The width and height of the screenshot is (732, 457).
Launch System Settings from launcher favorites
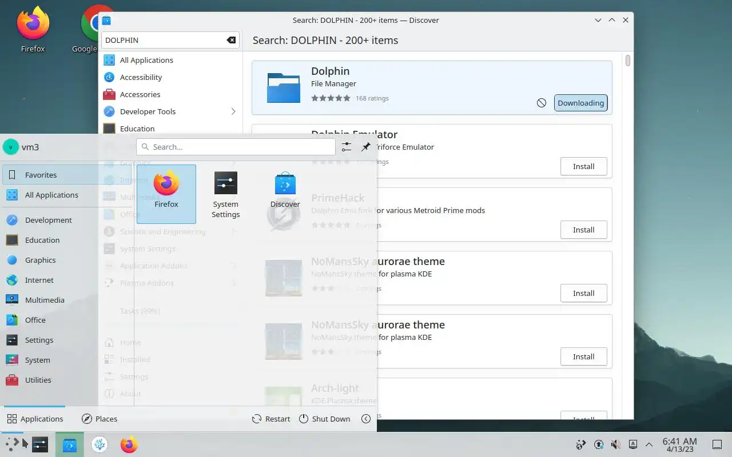click(x=225, y=194)
